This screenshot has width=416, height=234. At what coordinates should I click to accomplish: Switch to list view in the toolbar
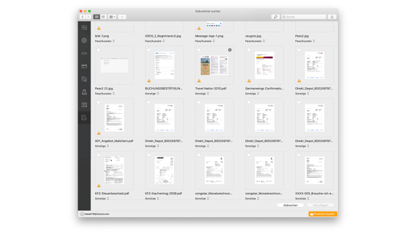103,17
